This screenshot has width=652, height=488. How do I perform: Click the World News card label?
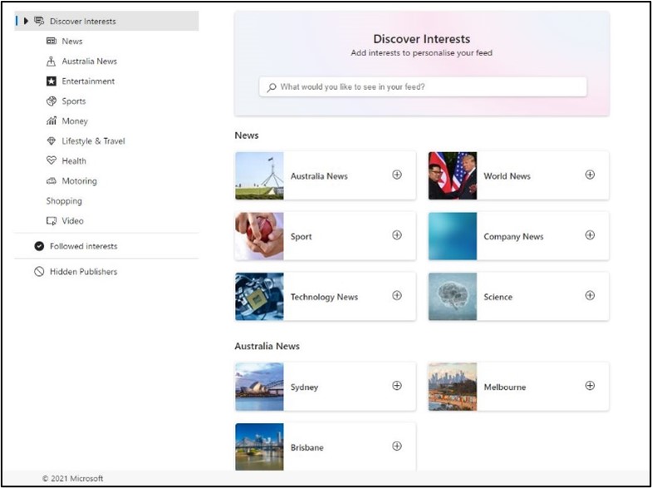507,176
